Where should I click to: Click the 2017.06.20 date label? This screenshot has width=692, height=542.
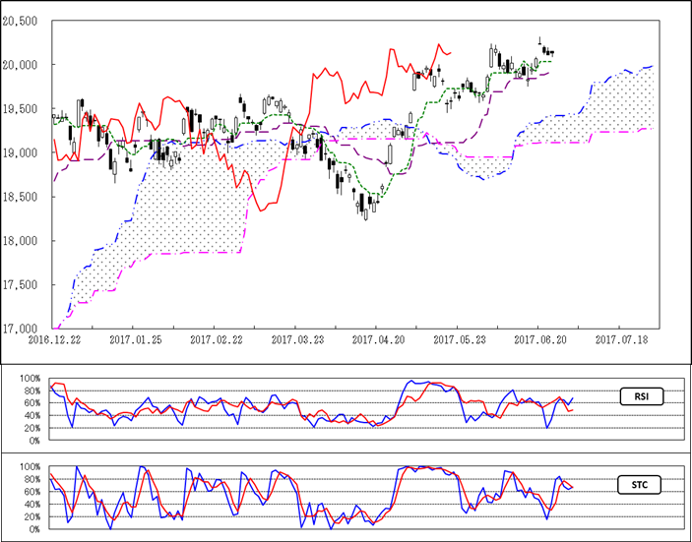[539, 339]
